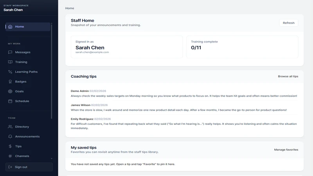313x176 pixels.
Task: Select the Schedule menu label
Action: 22,101
